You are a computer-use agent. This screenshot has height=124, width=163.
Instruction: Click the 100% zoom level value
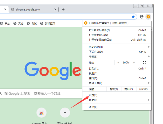click(126, 62)
